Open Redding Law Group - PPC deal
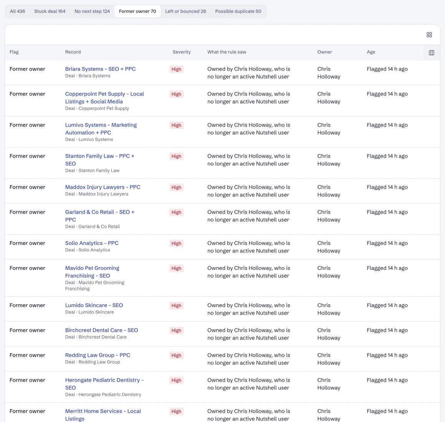 pyautogui.click(x=97, y=355)
